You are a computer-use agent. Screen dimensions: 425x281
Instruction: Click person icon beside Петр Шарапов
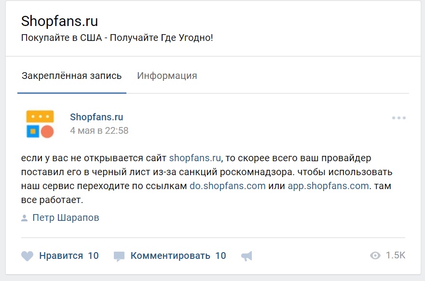point(25,218)
